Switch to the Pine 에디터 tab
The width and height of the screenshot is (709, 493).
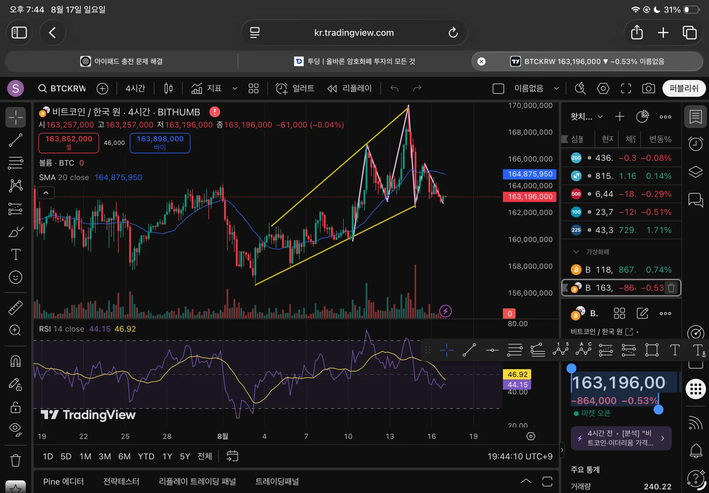pyautogui.click(x=63, y=482)
